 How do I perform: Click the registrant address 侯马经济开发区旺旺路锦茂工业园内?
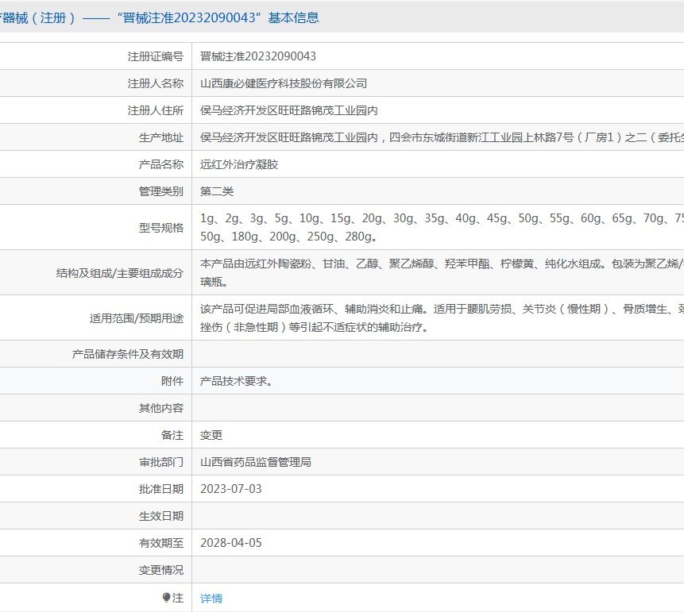(289, 110)
